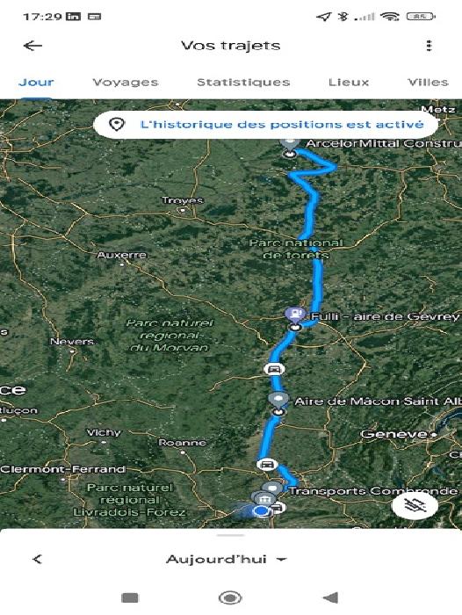Open the Lieux tab
The image size is (462, 615).
[349, 83]
